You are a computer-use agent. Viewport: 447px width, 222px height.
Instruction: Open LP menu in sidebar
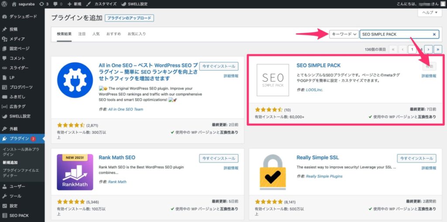tap(22, 77)
